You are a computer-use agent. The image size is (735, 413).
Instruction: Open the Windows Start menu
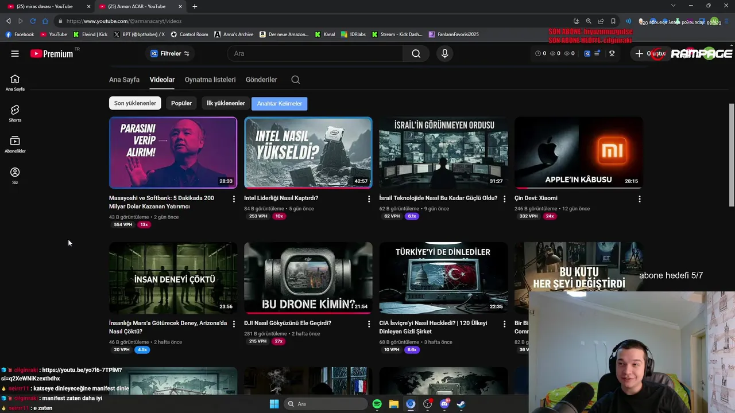(x=274, y=404)
